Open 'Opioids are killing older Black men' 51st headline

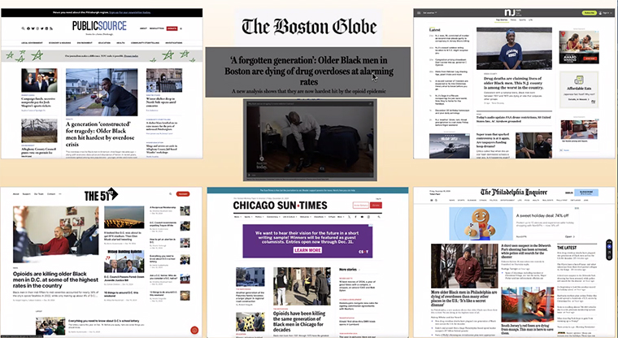[x=55, y=279]
